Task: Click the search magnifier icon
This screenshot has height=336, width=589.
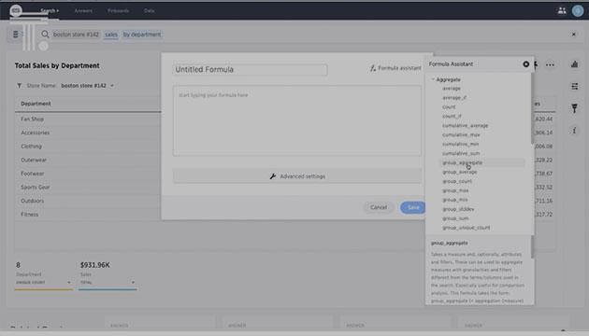Action: tap(45, 35)
